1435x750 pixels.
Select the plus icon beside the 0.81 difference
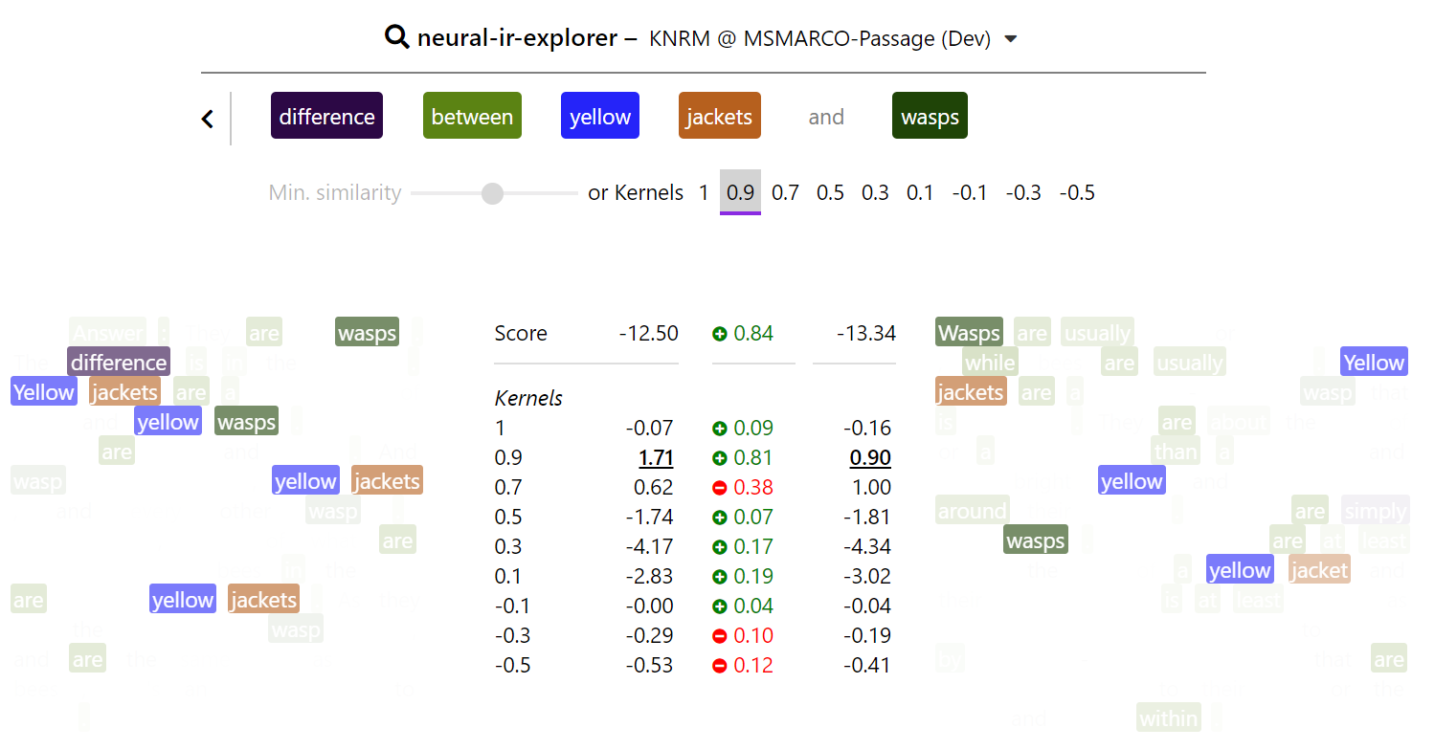tap(720, 457)
